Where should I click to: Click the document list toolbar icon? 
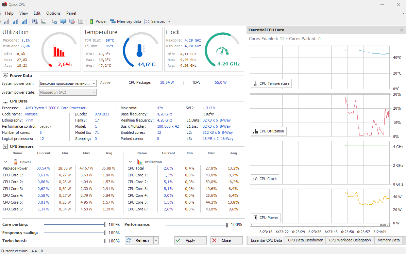(x=81, y=21)
